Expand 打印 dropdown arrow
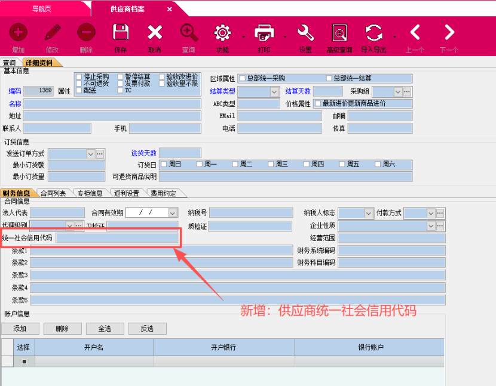The height and width of the screenshot is (386, 496). pos(284,37)
